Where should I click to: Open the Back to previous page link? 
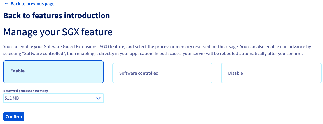(32, 4)
